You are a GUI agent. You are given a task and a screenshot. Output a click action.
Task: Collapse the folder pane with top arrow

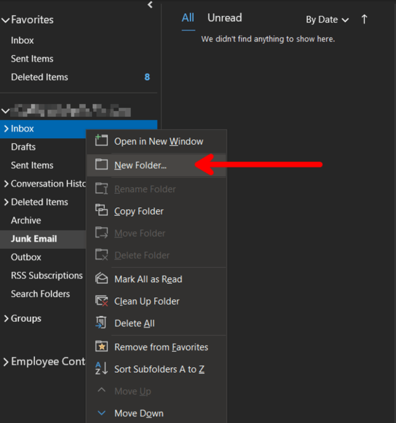(150, 5)
